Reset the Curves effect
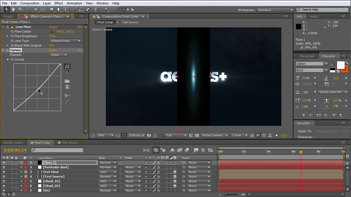The image size is (351, 197). click(x=53, y=50)
